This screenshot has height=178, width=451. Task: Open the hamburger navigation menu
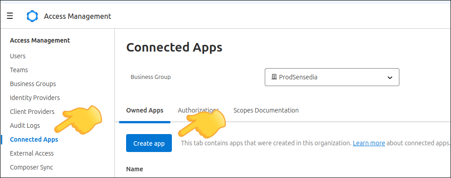click(x=10, y=16)
